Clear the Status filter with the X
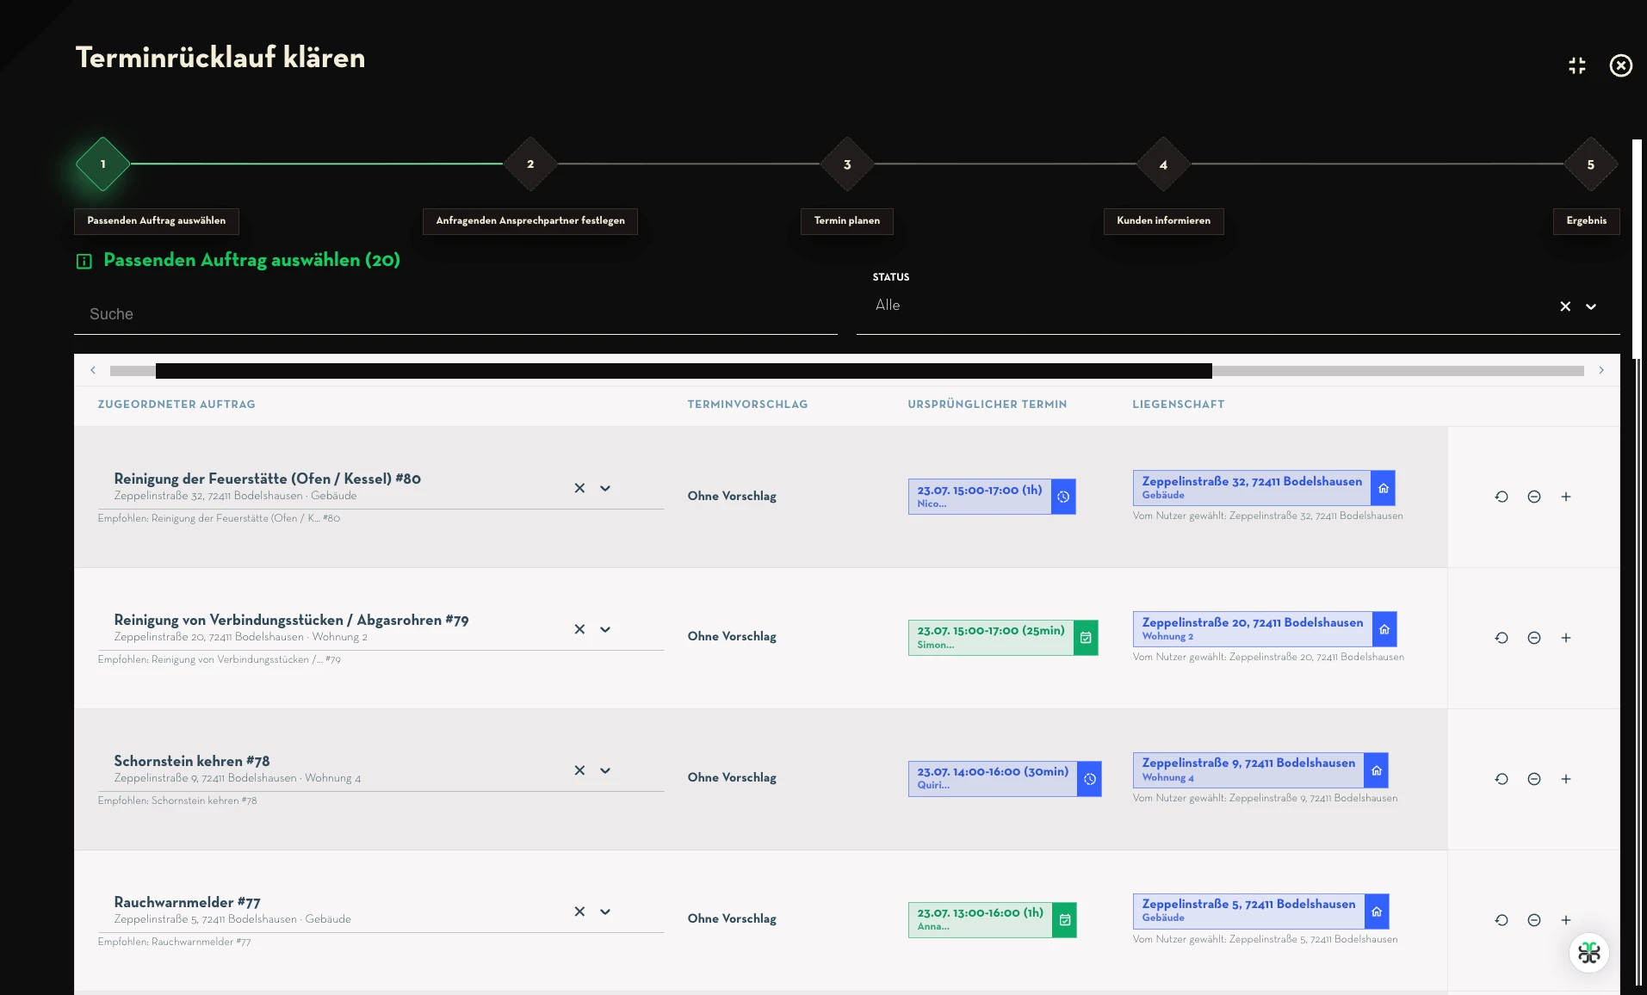The image size is (1647, 995). (x=1565, y=306)
